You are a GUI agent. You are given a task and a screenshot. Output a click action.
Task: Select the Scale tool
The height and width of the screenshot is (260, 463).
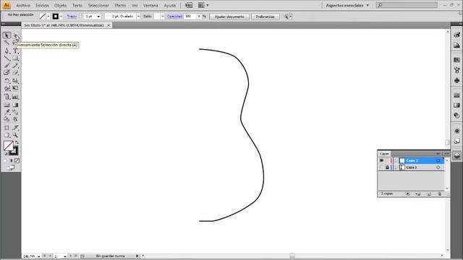pyautogui.click(x=15, y=80)
